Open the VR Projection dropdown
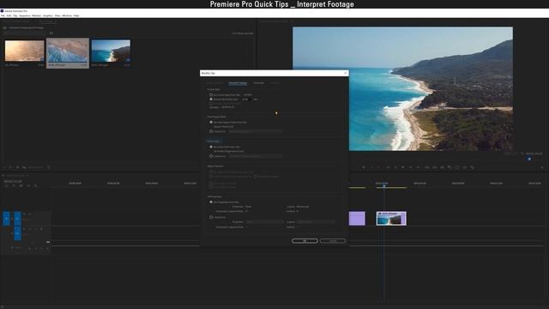 (x=264, y=221)
